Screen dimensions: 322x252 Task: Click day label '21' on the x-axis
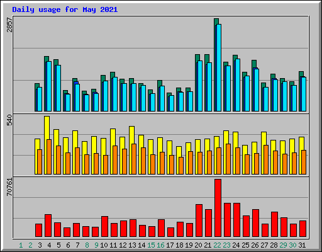[x=208, y=245]
